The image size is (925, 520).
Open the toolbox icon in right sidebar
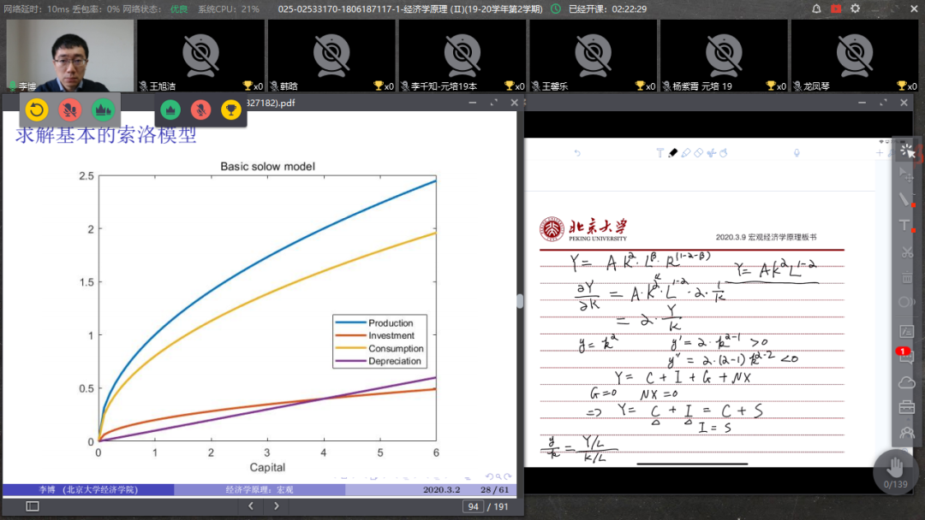pyautogui.click(x=906, y=408)
